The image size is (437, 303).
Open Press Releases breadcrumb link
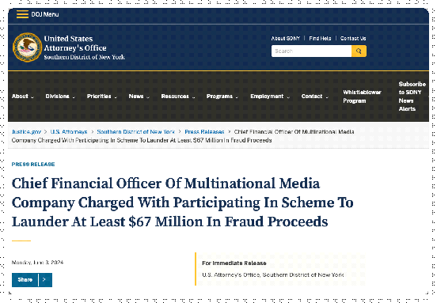(204, 132)
